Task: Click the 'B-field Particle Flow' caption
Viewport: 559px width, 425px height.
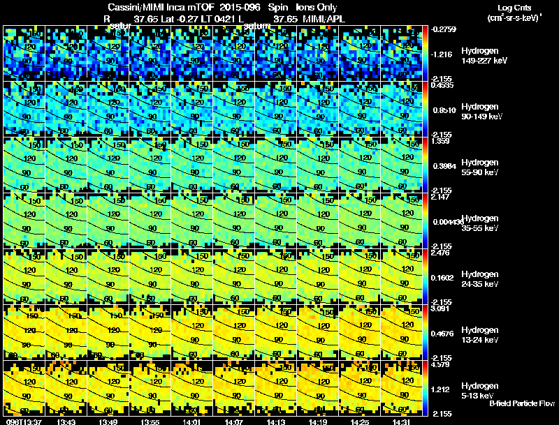Action: [522, 403]
